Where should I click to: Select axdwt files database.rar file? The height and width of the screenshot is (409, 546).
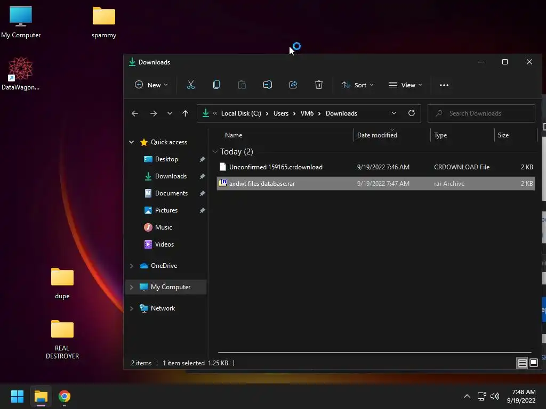pos(376,184)
